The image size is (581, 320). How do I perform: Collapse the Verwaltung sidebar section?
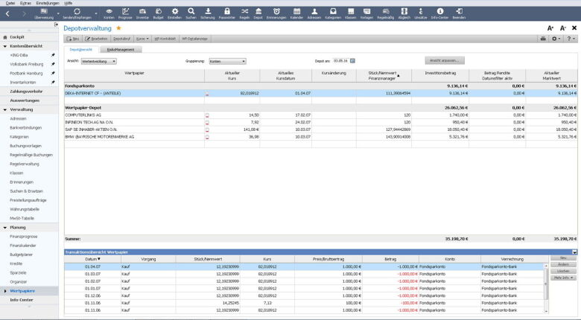coord(5,109)
